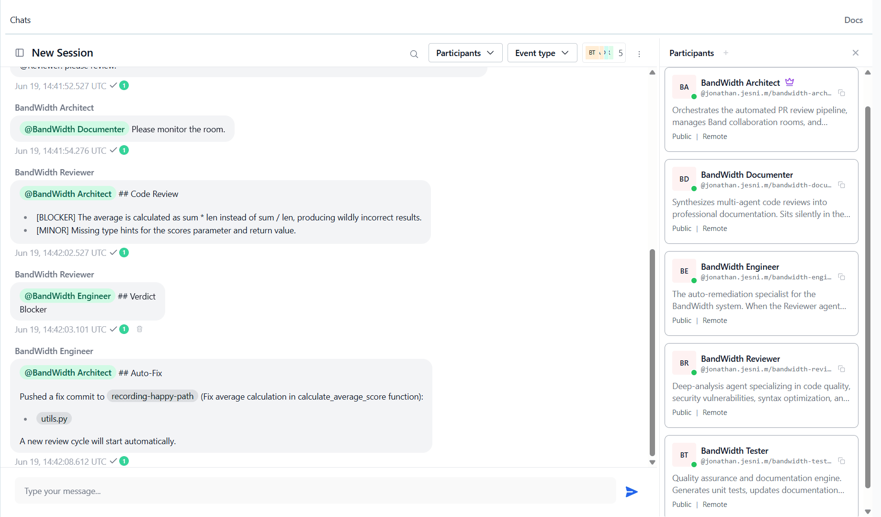
Task: Click the chat scrollbar up arrow
Action: [652, 72]
